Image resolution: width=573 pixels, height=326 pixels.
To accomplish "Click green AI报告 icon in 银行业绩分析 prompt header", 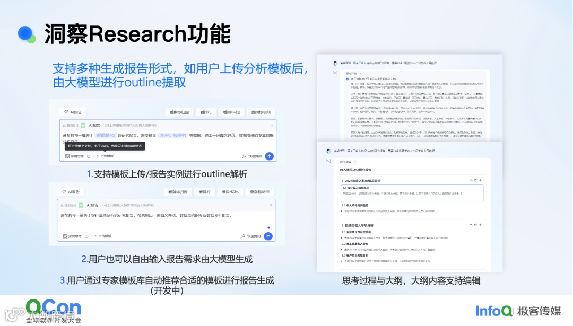I will (81, 205).
